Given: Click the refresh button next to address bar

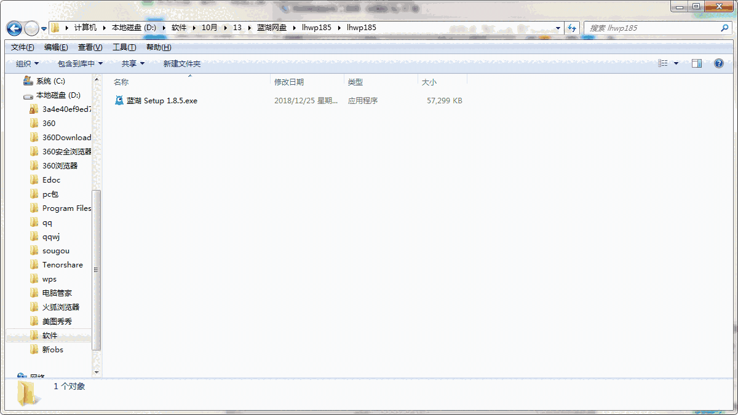Looking at the screenshot, I should tap(573, 28).
